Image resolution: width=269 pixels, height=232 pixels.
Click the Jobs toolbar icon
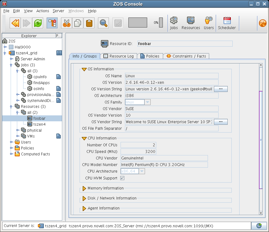tap(174, 23)
